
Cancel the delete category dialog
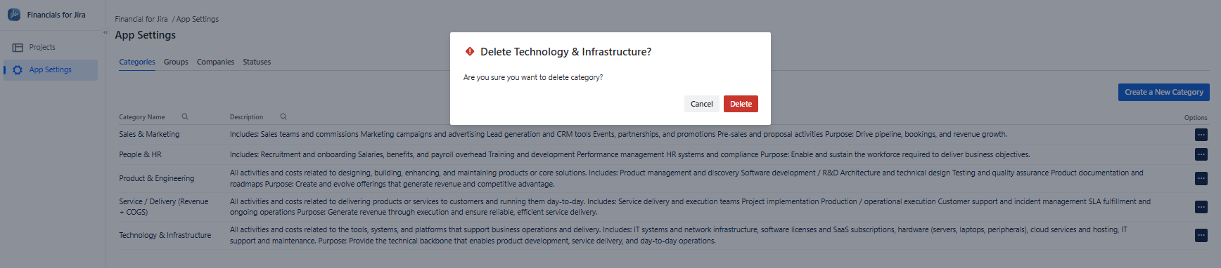701,104
